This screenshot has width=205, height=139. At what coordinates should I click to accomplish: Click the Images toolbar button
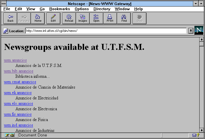pos(83,18)
